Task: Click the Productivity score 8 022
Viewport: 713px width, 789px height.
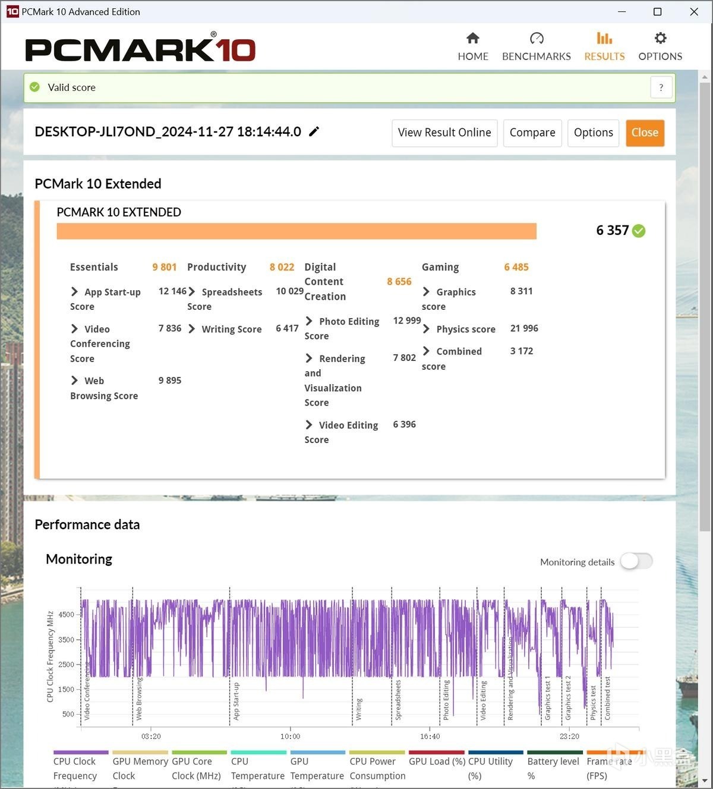Action: [x=282, y=267]
